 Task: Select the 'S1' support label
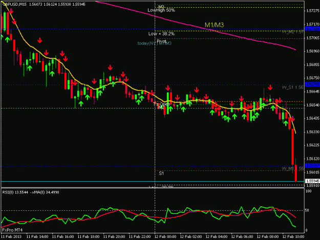tap(161, 173)
